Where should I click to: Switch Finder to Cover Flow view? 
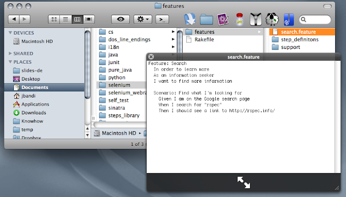coord(89,19)
